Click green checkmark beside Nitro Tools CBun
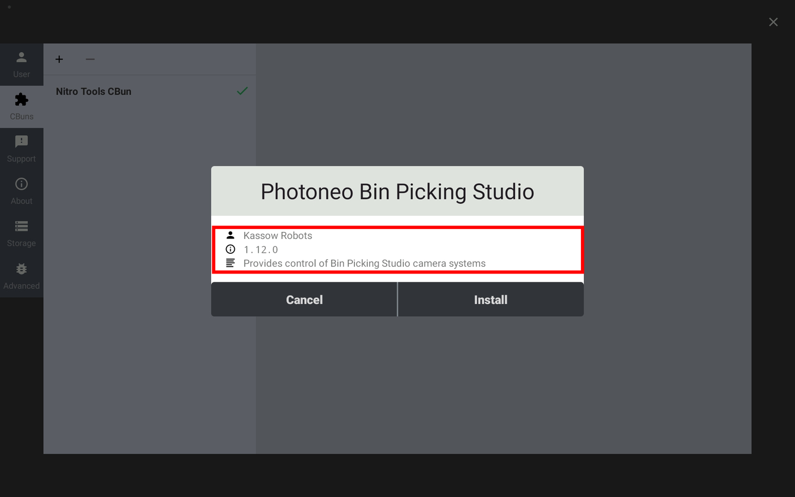This screenshot has height=497, width=795. click(242, 91)
